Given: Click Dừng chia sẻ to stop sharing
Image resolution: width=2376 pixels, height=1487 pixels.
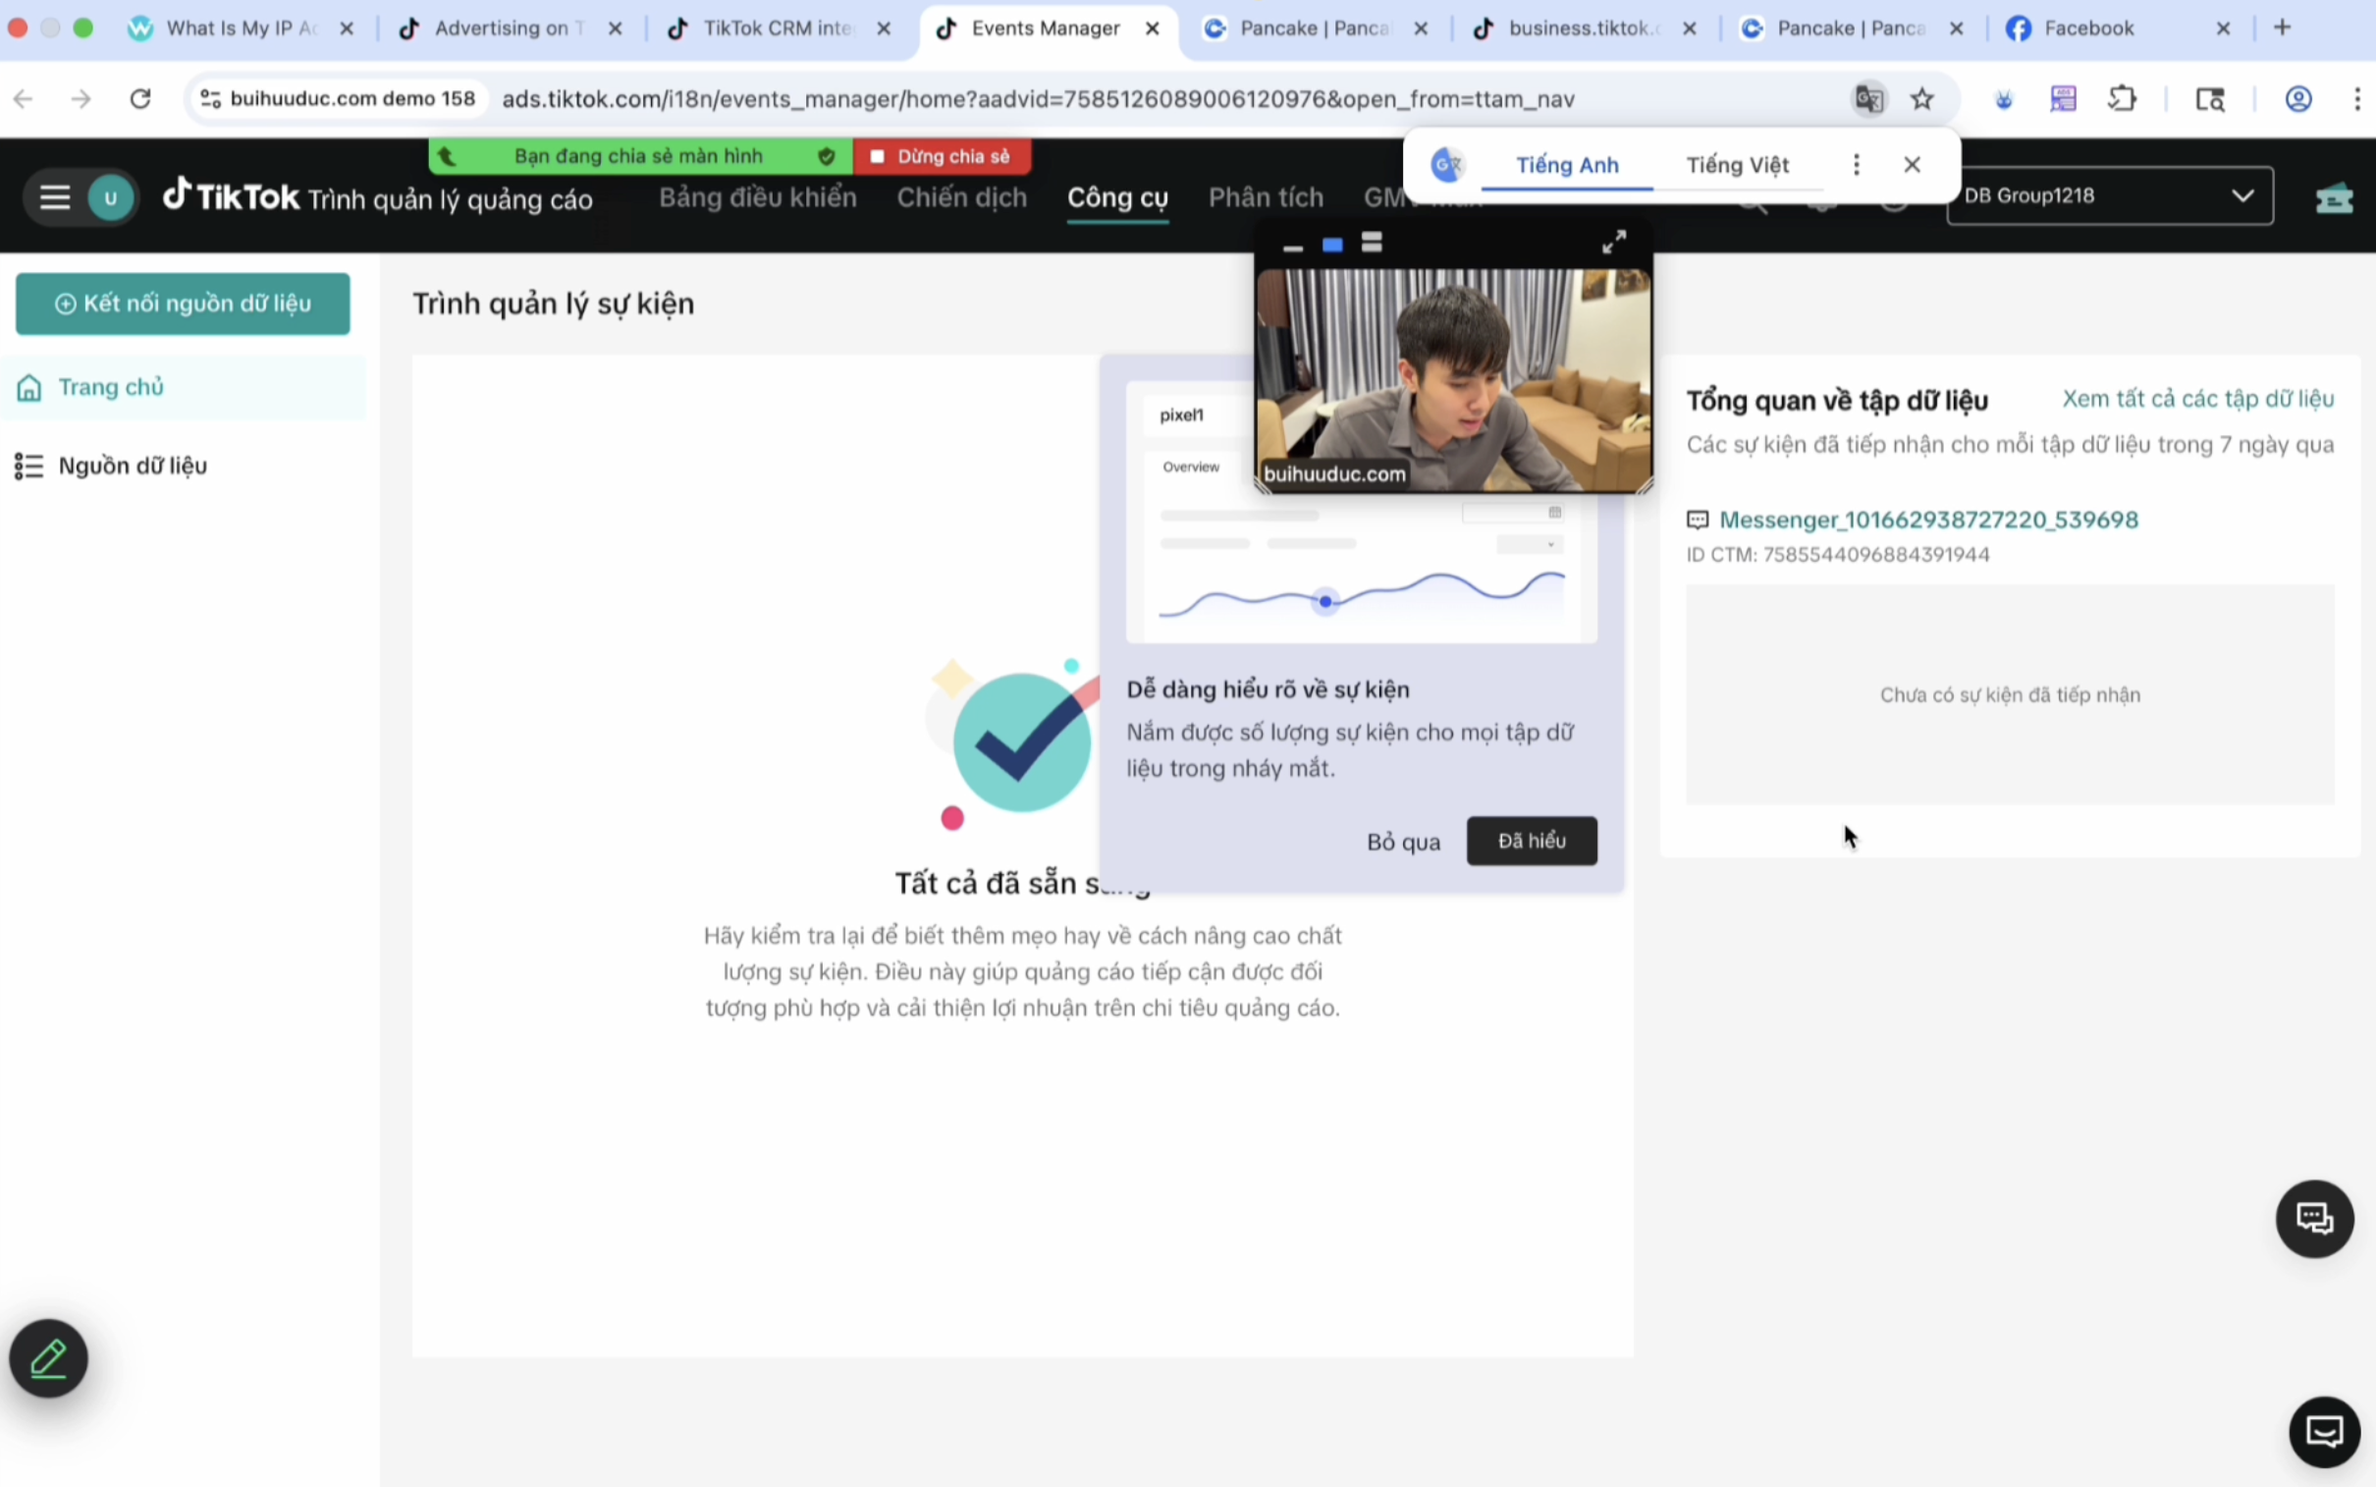Looking at the screenshot, I should [x=941, y=156].
